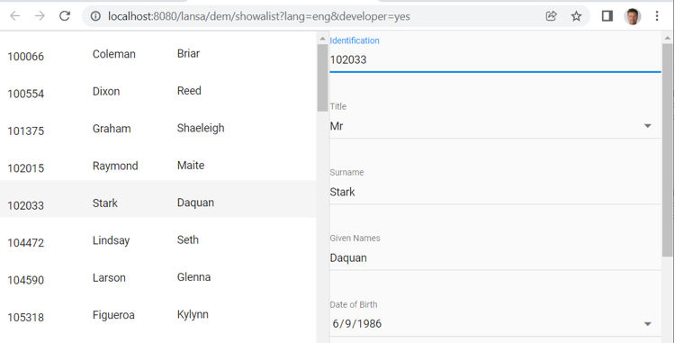The image size is (675, 343).
Task: Click the detail panel scroll-up arrow
Action: pyautogui.click(x=667, y=39)
